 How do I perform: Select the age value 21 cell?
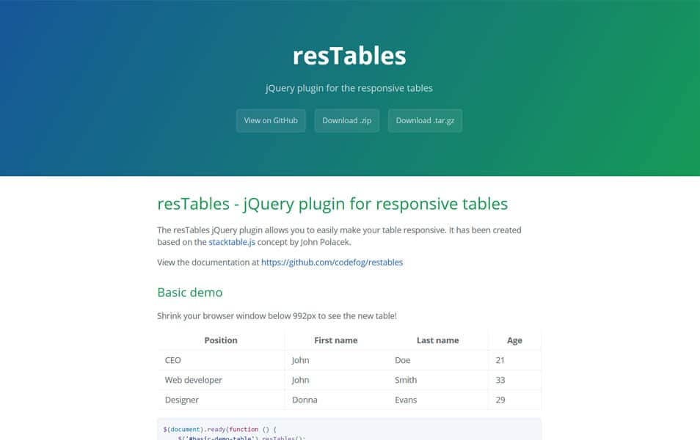click(500, 360)
